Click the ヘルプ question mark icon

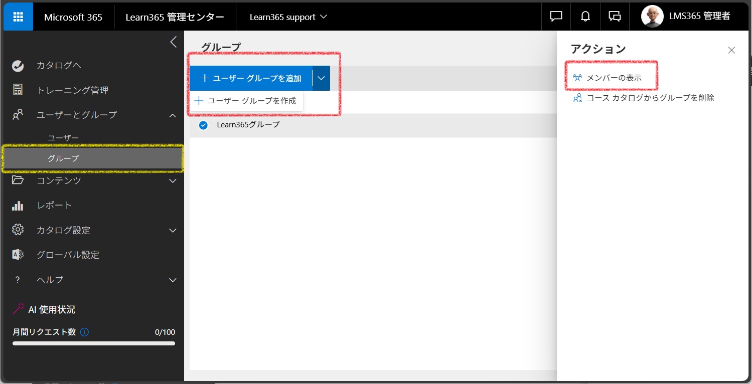[18, 280]
